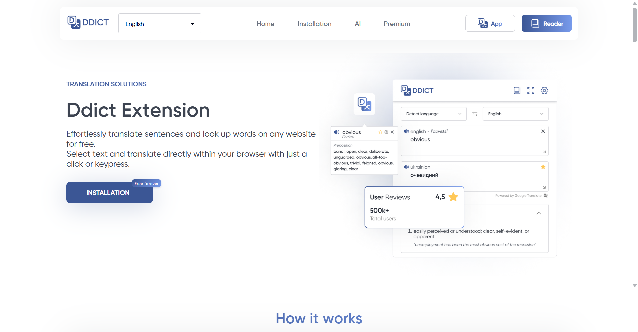Click the How it works heading
The width and height of the screenshot is (638, 332).
[319, 318]
